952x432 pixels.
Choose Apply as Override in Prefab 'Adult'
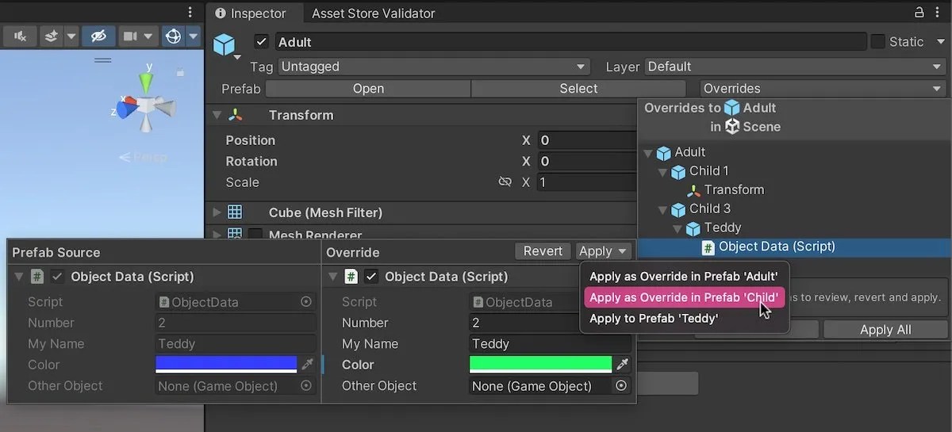[x=684, y=277]
